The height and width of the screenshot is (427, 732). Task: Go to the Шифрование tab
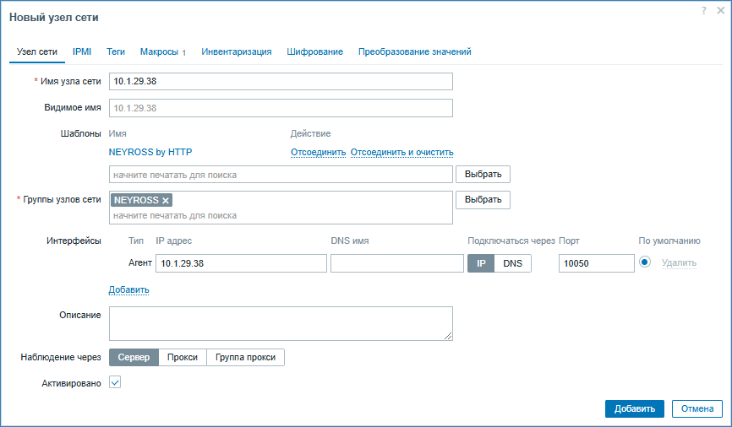click(x=314, y=51)
